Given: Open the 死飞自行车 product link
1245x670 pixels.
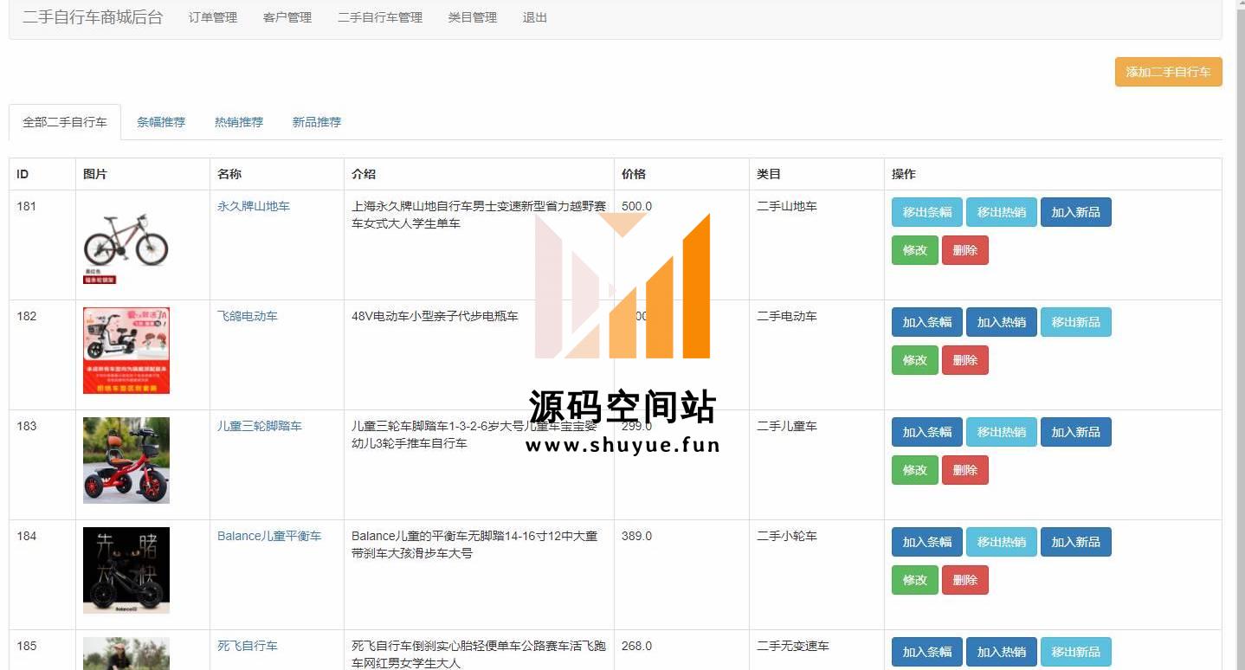Looking at the screenshot, I should [x=248, y=646].
